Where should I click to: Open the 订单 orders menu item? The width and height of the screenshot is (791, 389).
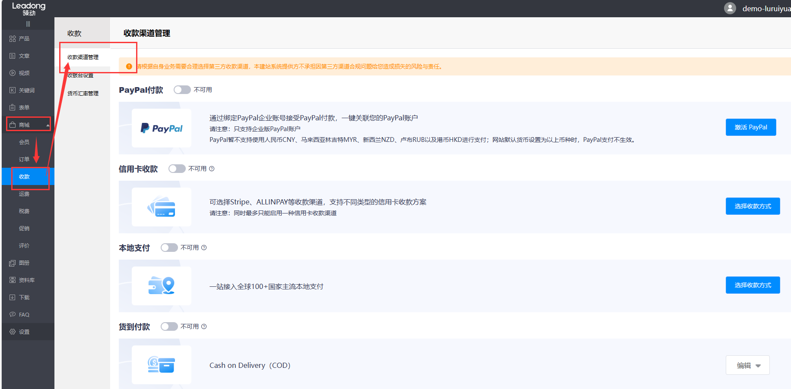24,160
